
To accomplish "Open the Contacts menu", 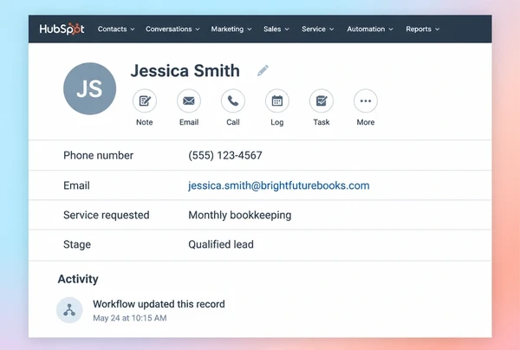I will coord(116,29).
